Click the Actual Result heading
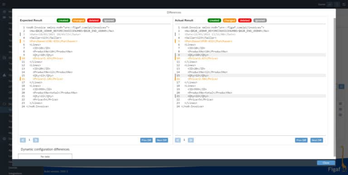The width and height of the screenshot is (348, 175). pos(184,20)
